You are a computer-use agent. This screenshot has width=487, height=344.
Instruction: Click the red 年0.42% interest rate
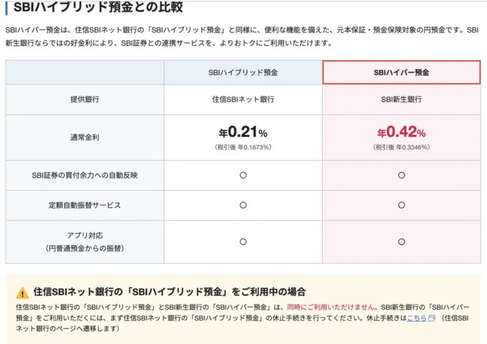point(401,132)
